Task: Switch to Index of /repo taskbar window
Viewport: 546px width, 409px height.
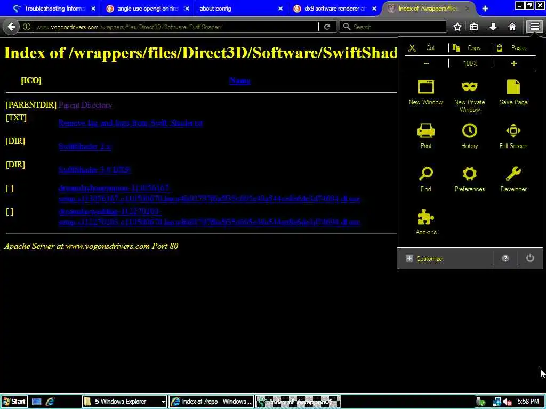Action: point(211,402)
